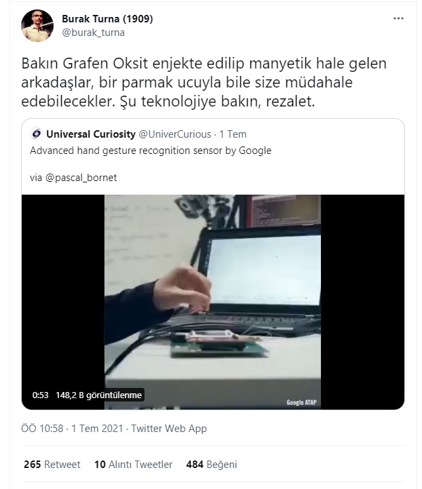The width and height of the screenshot is (422, 489).
Task: Click the 148,2 B görüntülenme view count
Action: [98, 395]
